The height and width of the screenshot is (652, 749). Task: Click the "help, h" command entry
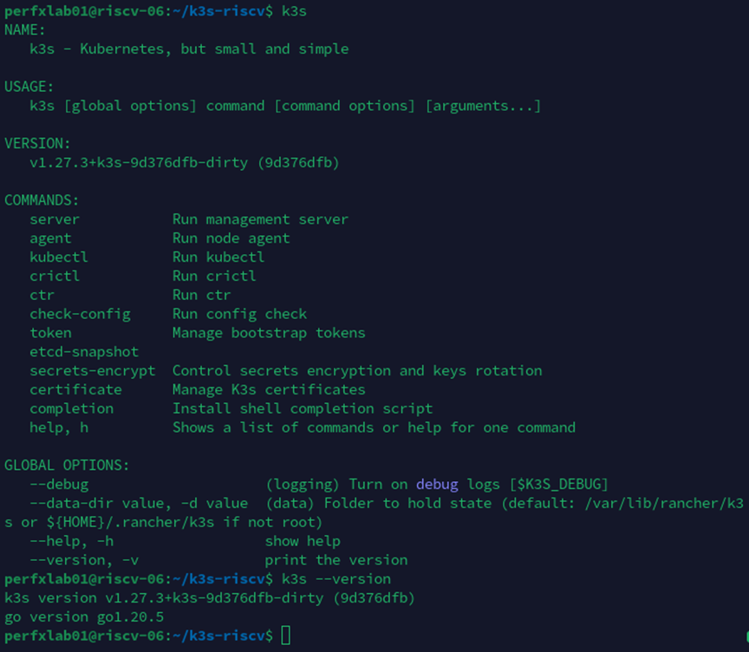point(59,427)
